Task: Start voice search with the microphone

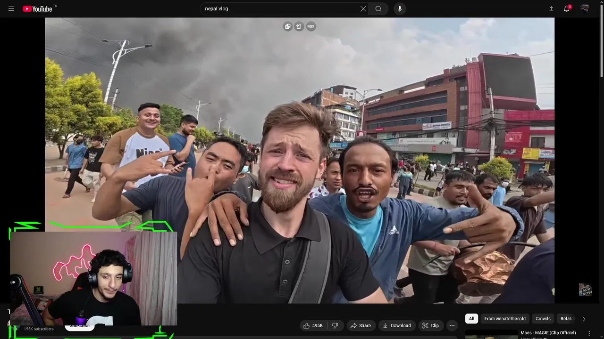Action: coord(400,8)
